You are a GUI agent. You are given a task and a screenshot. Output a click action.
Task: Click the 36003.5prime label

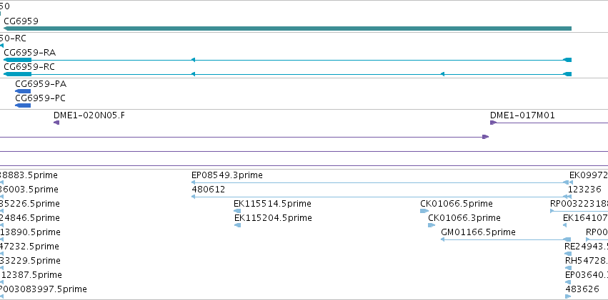29,190
